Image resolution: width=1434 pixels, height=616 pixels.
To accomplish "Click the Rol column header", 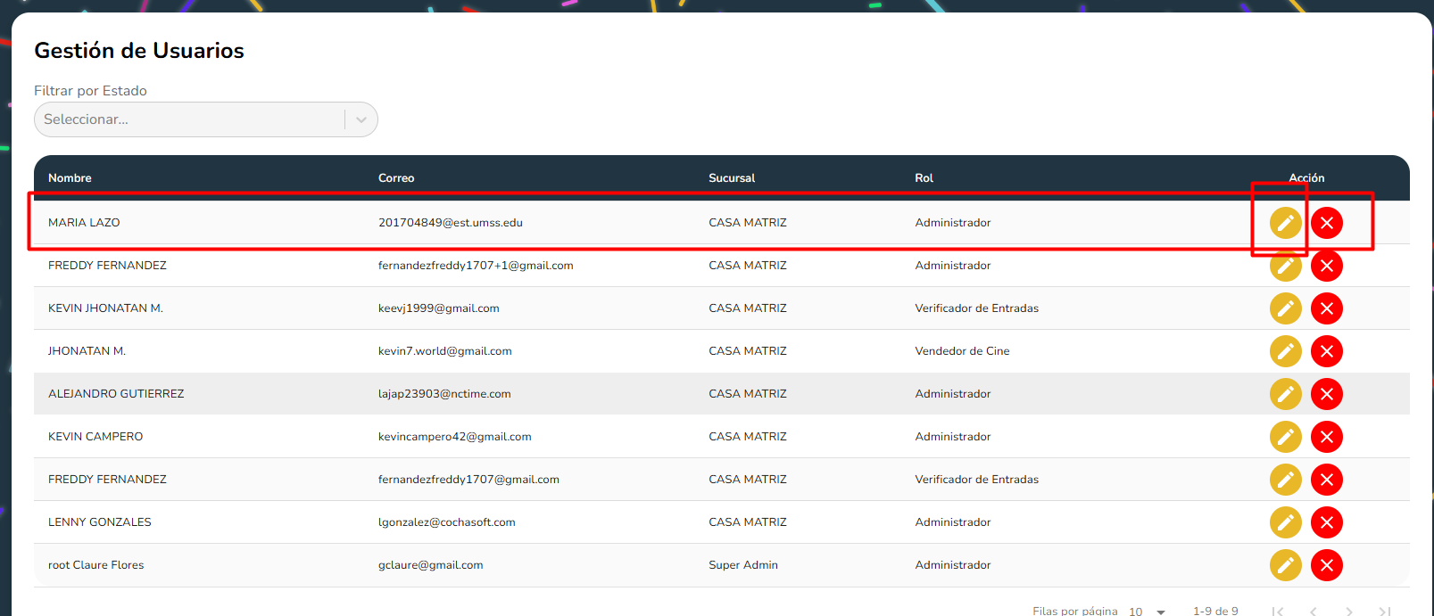I will pyautogui.click(x=924, y=178).
